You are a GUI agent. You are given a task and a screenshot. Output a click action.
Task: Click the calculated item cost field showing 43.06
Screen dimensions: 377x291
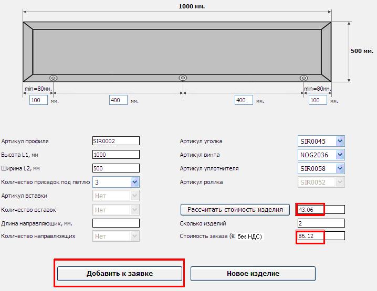(x=321, y=210)
